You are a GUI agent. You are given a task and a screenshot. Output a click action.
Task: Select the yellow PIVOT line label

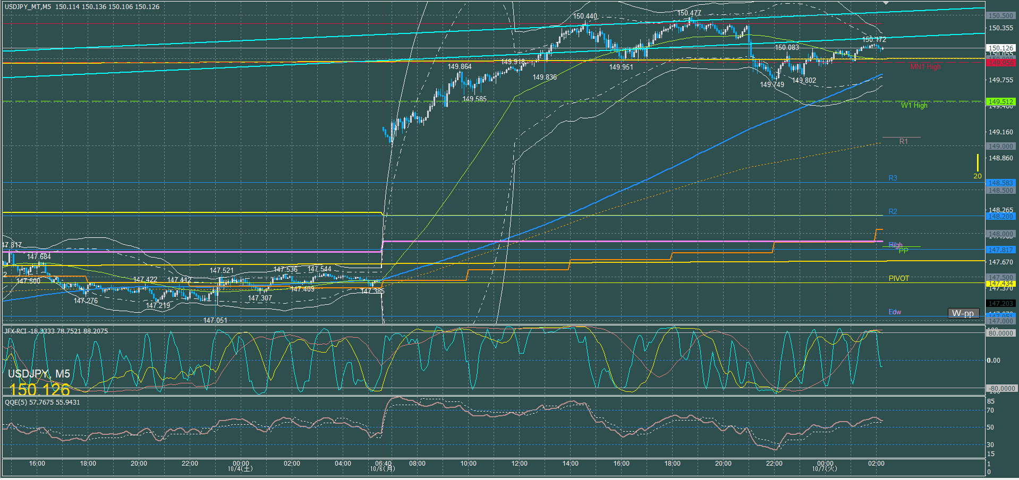click(898, 279)
